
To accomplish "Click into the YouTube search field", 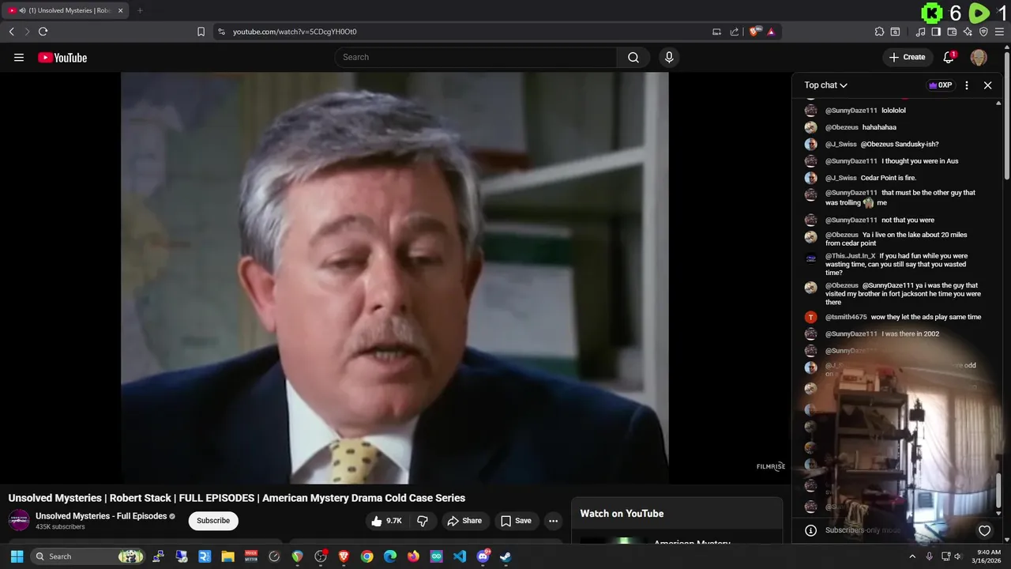I will pos(475,57).
